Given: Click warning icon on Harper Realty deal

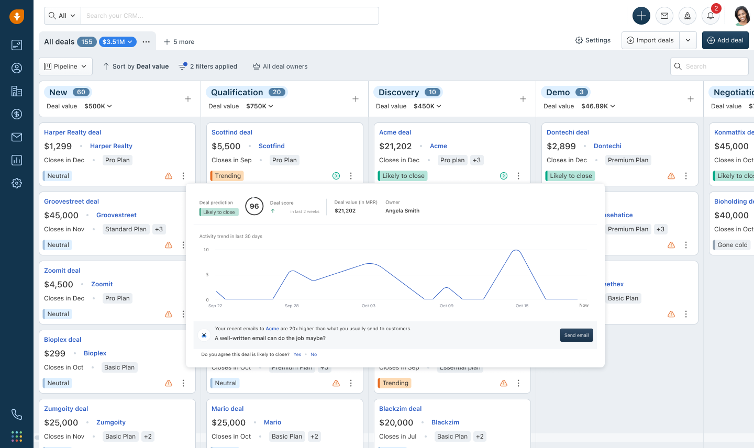Looking at the screenshot, I should click(x=169, y=176).
